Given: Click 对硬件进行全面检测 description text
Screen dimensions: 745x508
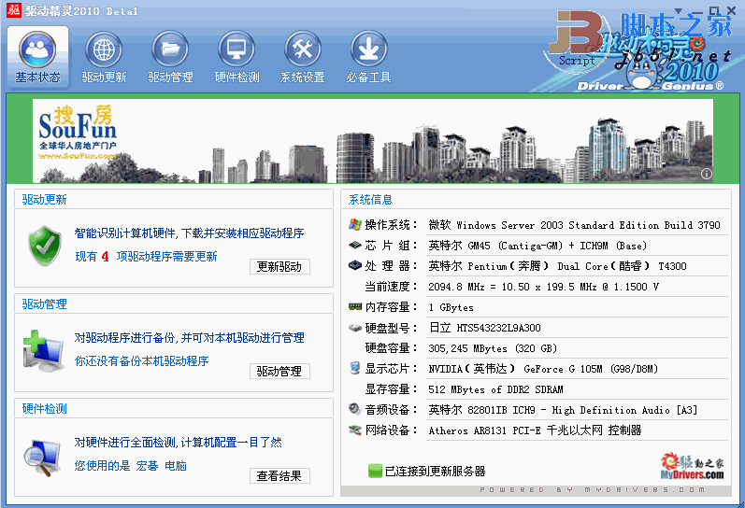Looking at the screenshot, I should click(179, 443).
